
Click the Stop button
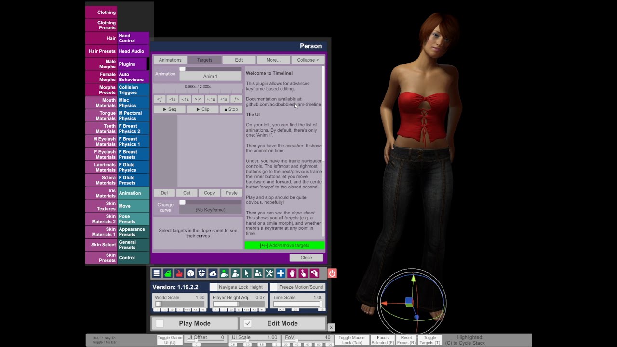(231, 109)
